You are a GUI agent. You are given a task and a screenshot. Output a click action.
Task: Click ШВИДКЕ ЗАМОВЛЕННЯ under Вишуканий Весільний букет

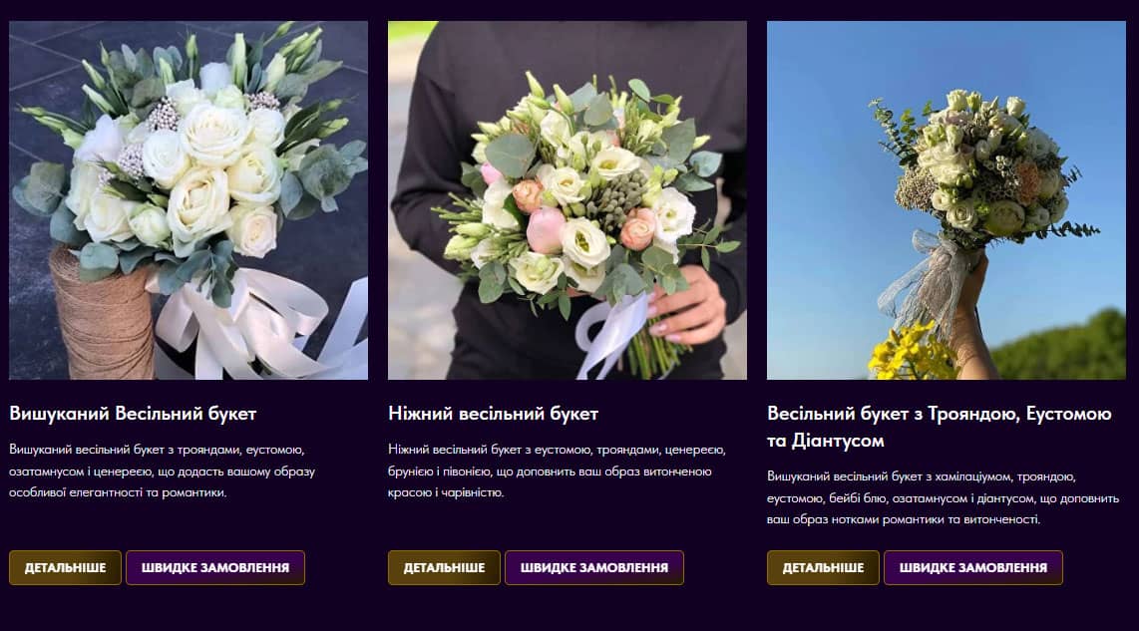[215, 567]
